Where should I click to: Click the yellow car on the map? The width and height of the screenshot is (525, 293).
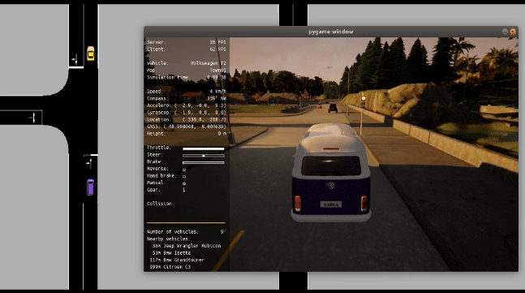click(91, 54)
